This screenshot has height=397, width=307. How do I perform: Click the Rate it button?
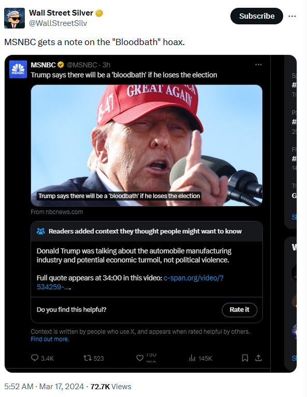240,309
